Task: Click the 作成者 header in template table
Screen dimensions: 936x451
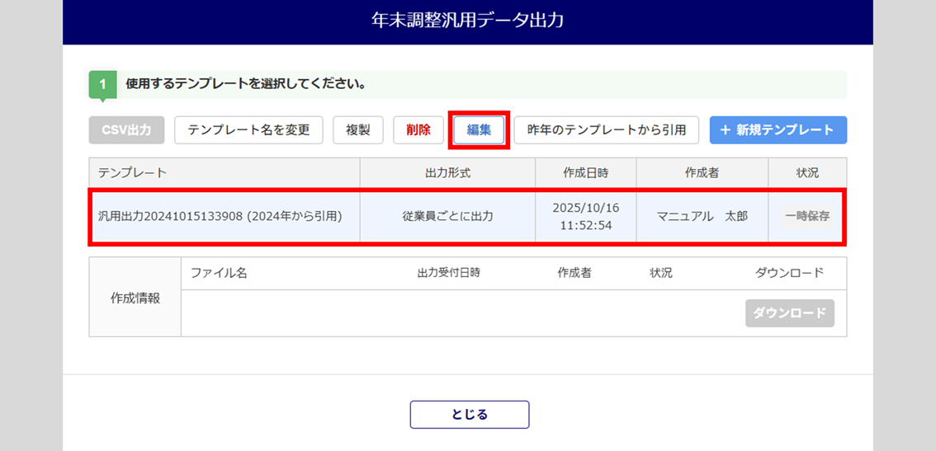Action: (702, 173)
